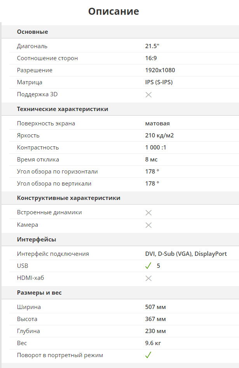Click the 1920x1080 resolution value
239x368 pixels.
click(x=160, y=70)
